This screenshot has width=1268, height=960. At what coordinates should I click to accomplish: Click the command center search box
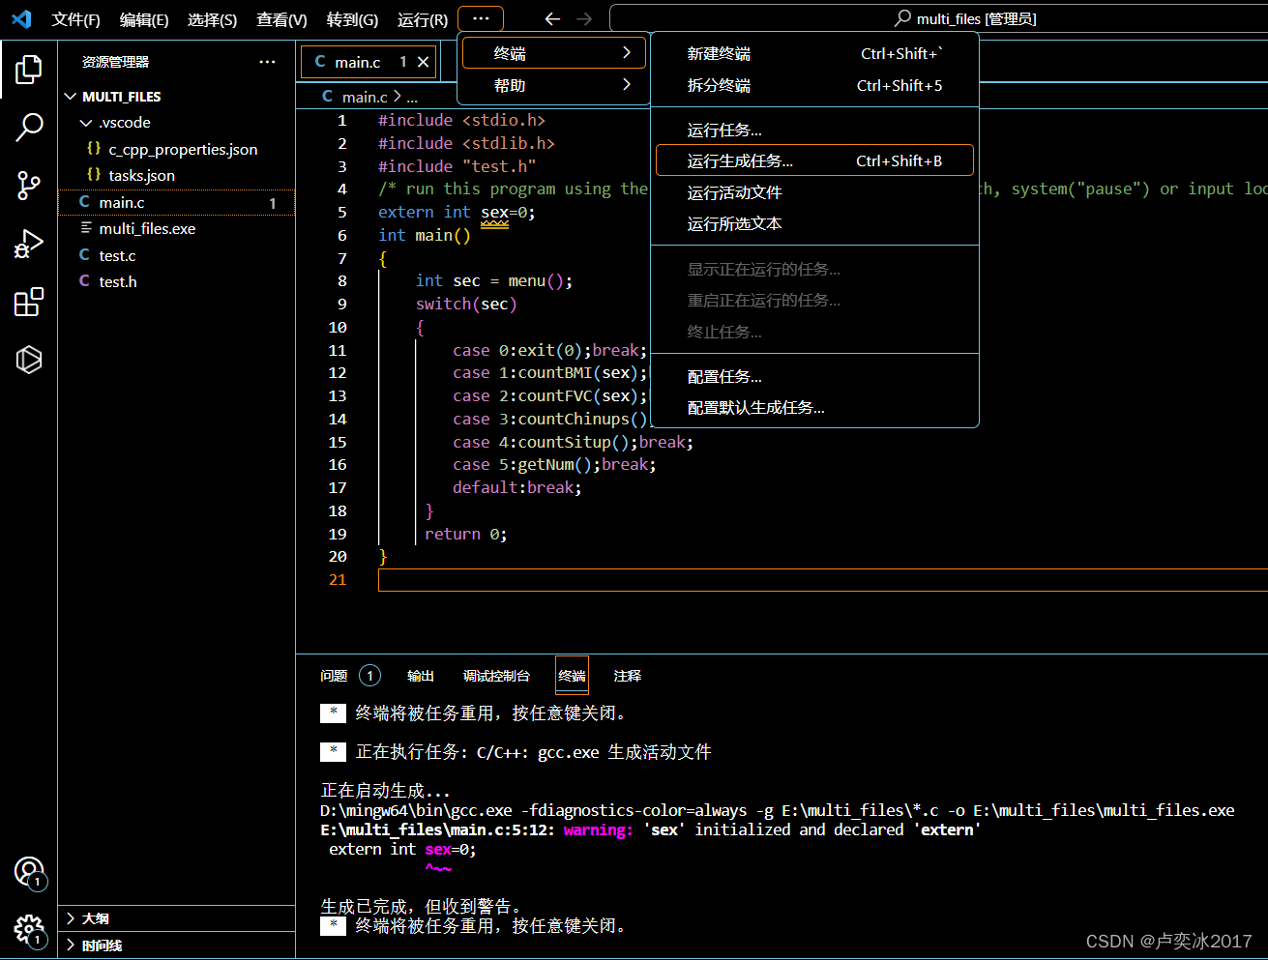tap(938, 18)
